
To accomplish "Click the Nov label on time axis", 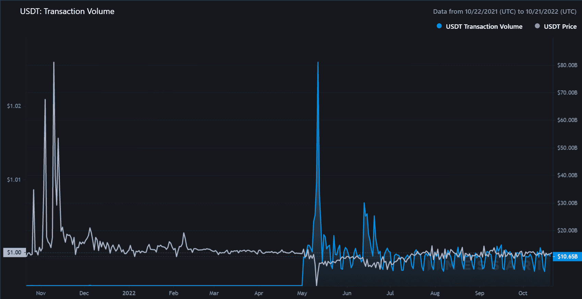I will (41, 293).
